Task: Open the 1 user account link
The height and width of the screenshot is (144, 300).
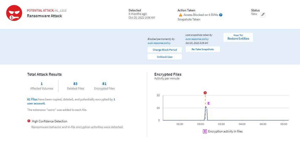Action: (x=36, y=103)
